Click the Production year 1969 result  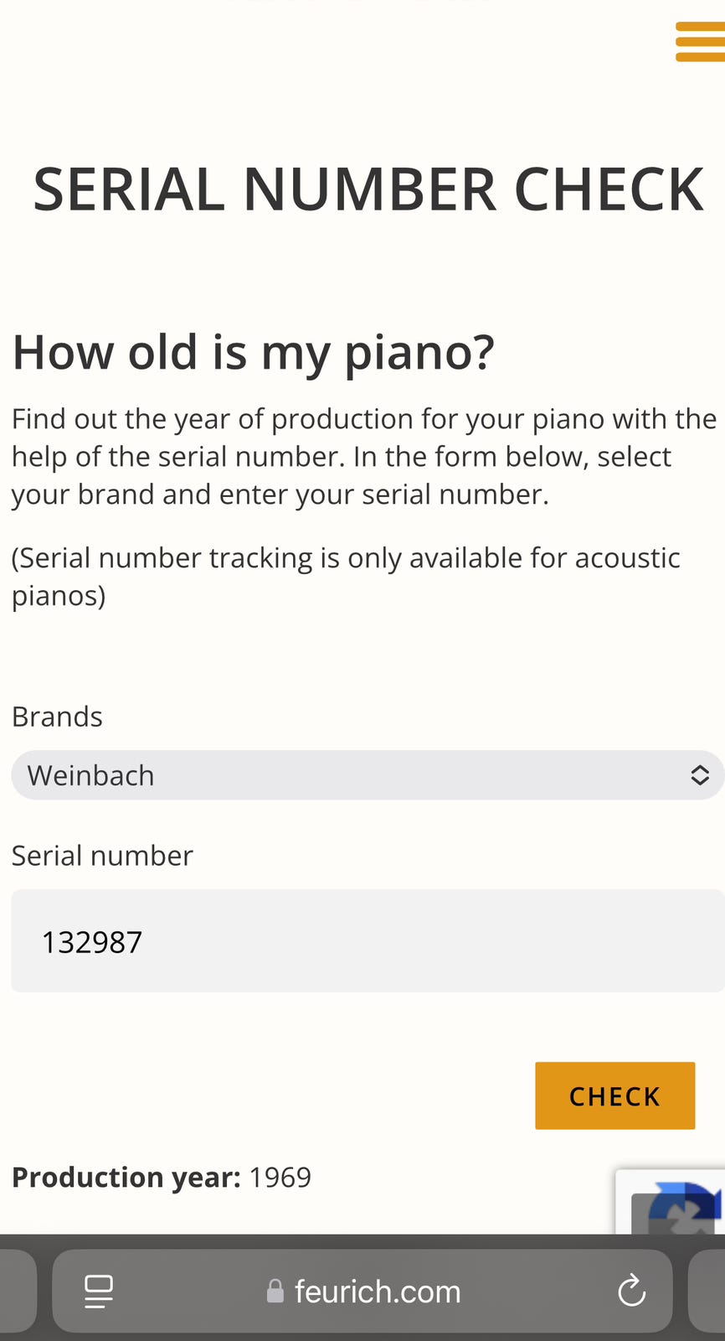162,1178
